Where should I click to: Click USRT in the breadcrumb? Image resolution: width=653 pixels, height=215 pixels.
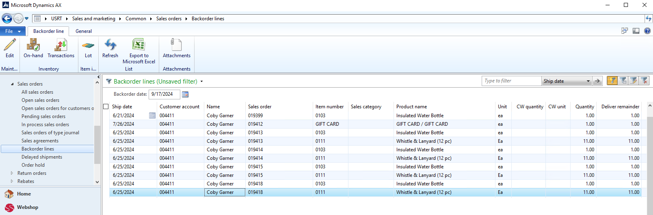pyautogui.click(x=56, y=19)
